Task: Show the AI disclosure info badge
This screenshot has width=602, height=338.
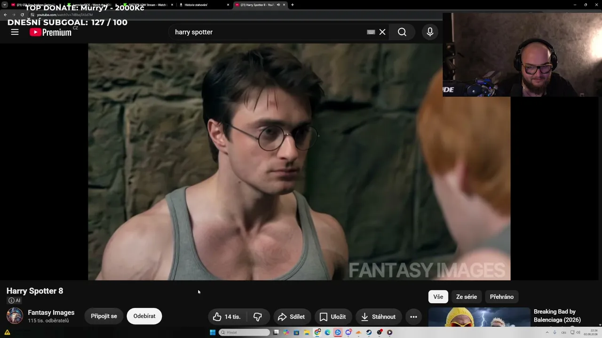Action: coord(15,300)
